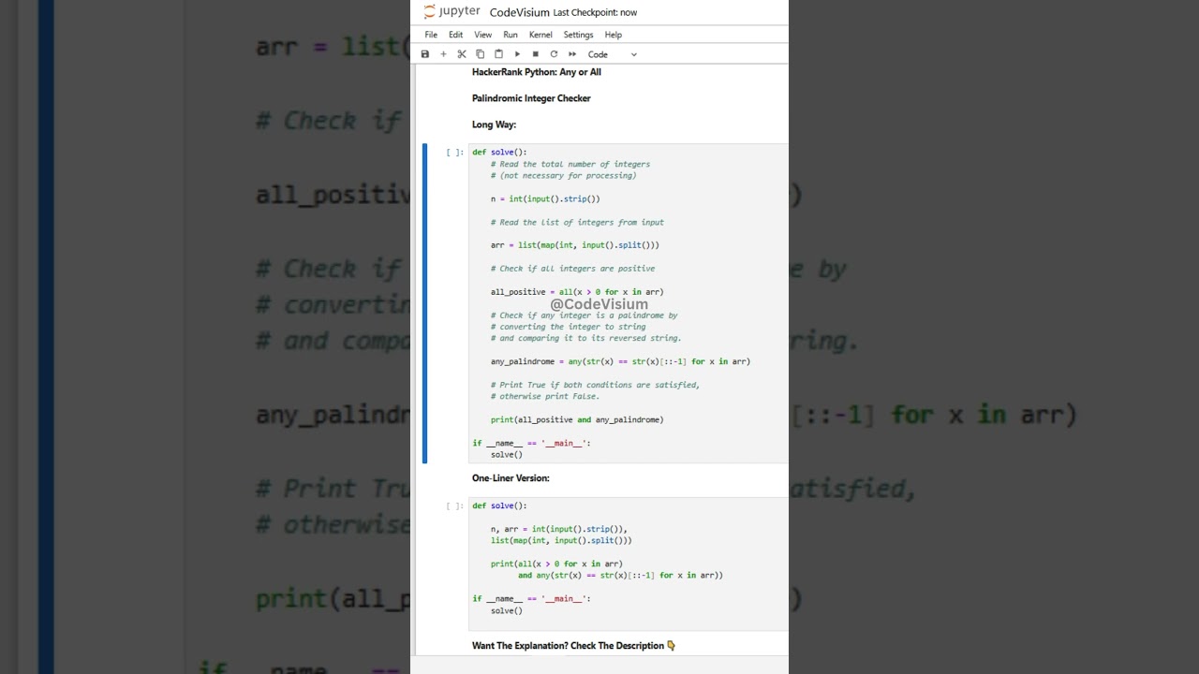Select the Palindromic Integer Checker heading
The image size is (1199, 674).
tap(531, 98)
